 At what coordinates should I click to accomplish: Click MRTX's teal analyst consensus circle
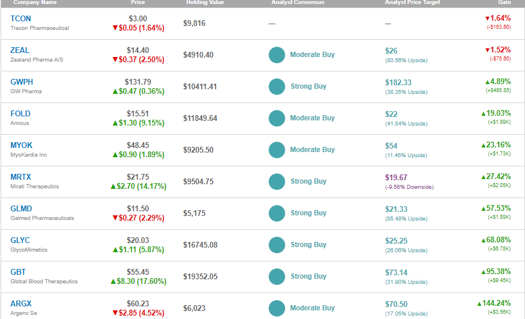tap(277, 182)
